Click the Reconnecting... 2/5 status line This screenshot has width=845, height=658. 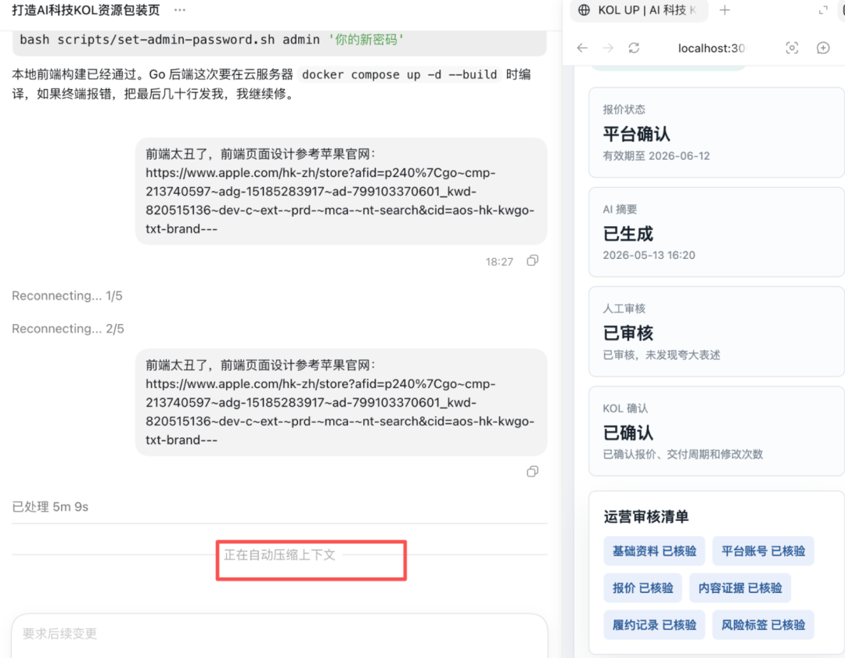tap(68, 329)
